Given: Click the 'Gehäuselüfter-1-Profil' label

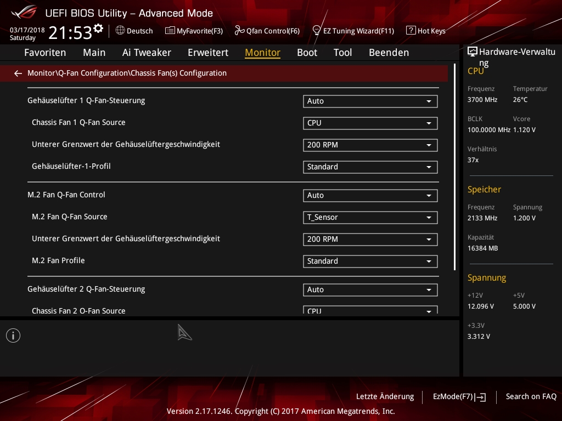Looking at the screenshot, I should [71, 166].
